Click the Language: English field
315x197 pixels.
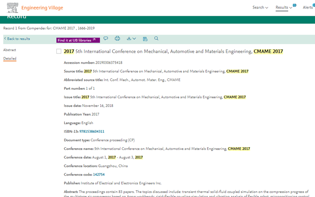coord(78,123)
